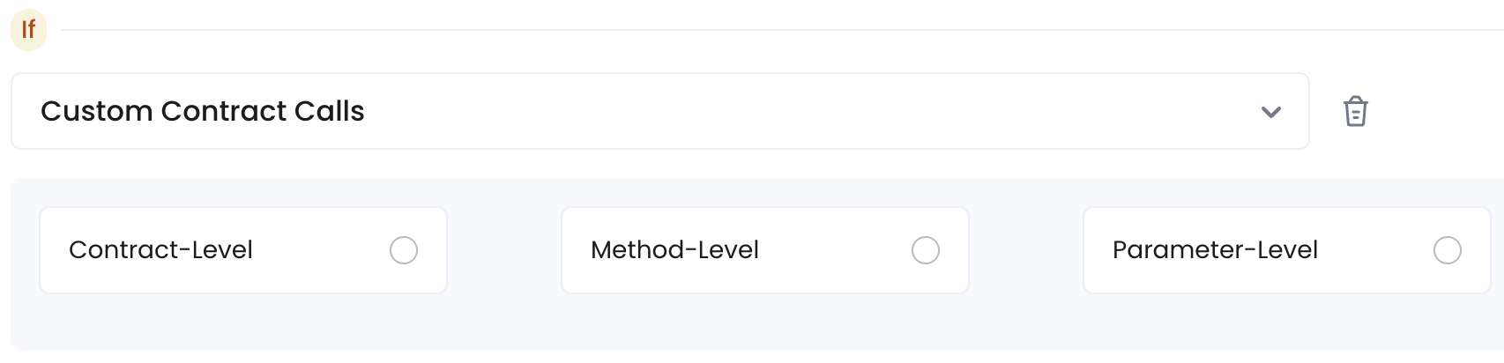Click the 'Contract-Level' label text
This screenshot has height=363, width=1504.
(160, 250)
